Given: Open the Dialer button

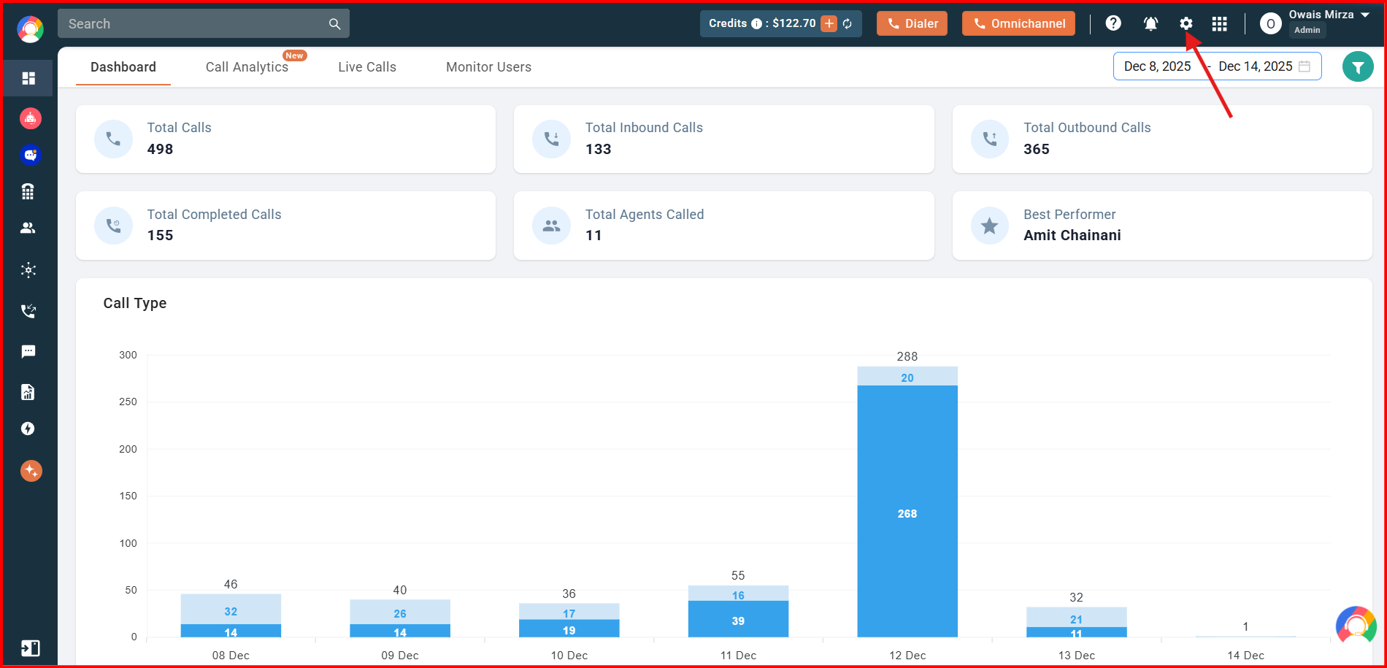Looking at the screenshot, I should pos(912,23).
